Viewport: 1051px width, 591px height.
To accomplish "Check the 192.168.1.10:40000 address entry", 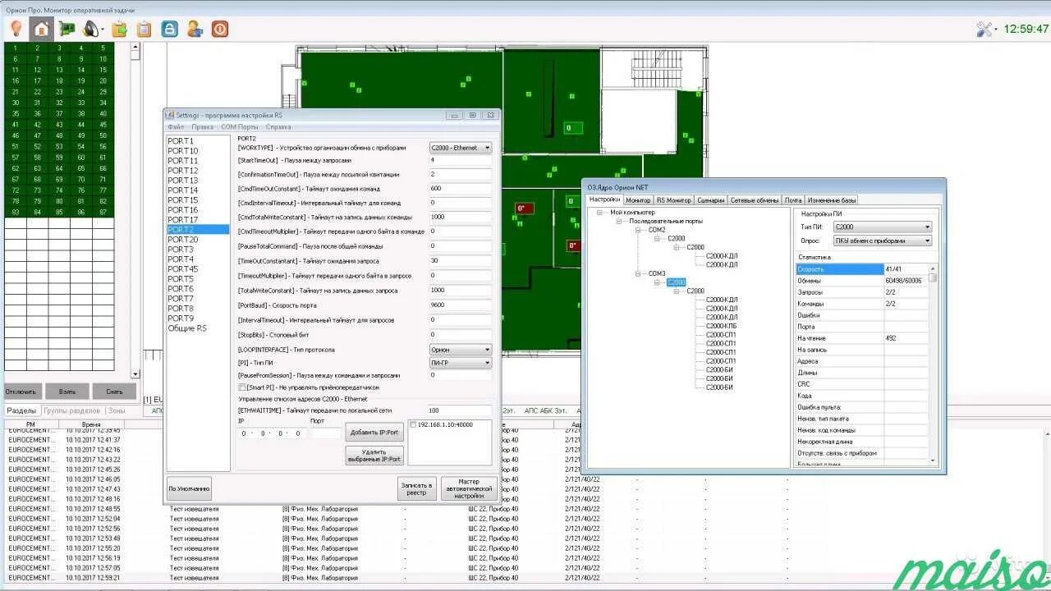I will tap(413, 424).
